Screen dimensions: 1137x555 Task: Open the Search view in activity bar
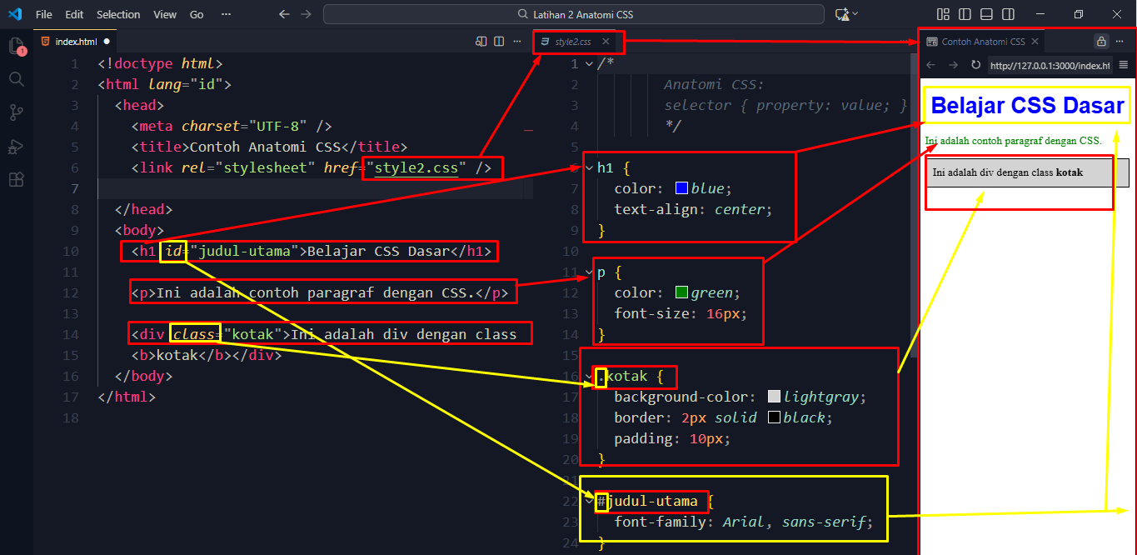16,79
